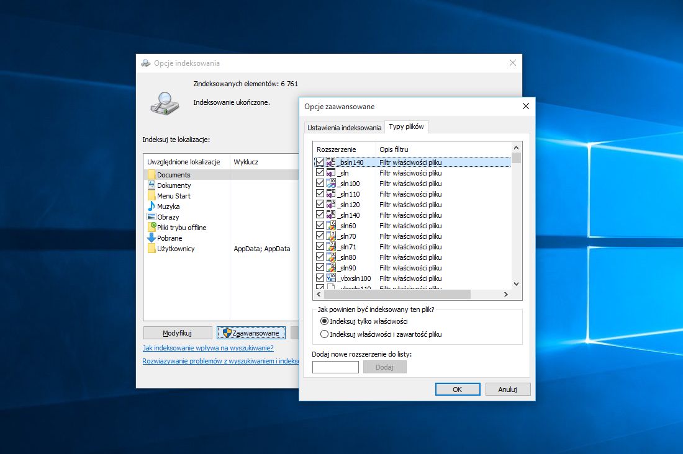This screenshot has height=454, width=683.
Task: Open Rozwiązywanie problemów z wyszukiwaniem link
Action: click(220, 361)
